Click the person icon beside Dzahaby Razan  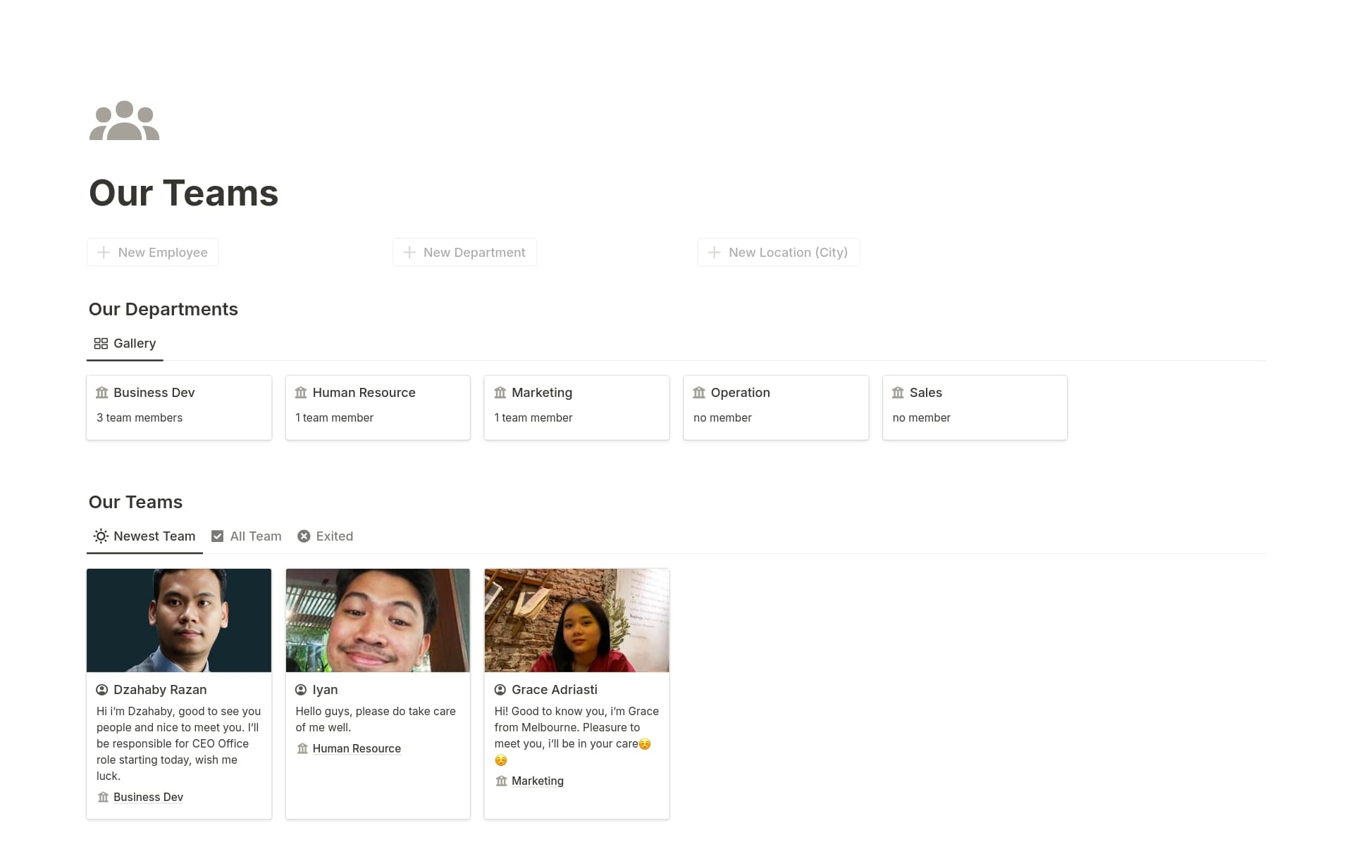[x=101, y=690]
